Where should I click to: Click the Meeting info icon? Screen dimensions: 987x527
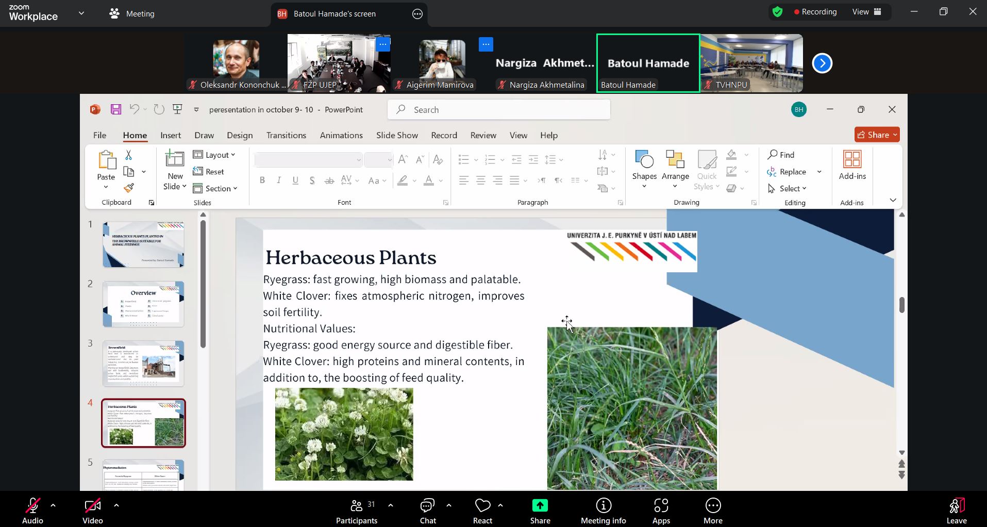603,510
